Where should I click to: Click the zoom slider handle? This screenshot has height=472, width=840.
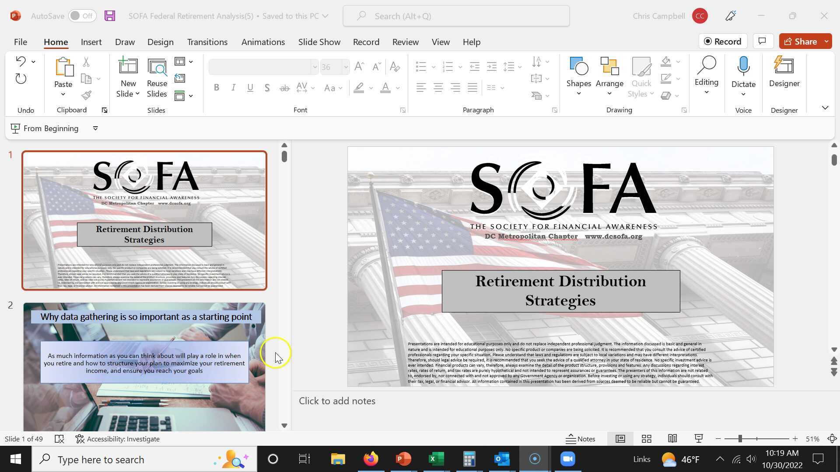740,439
